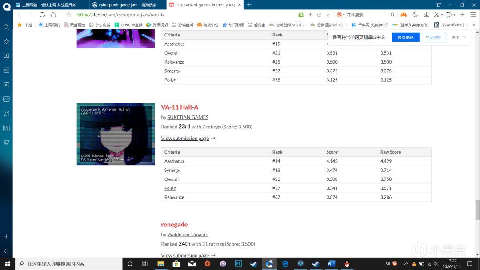Open the sidebar search icon
This screenshot has width=480, height=270.
click(x=6, y=27)
